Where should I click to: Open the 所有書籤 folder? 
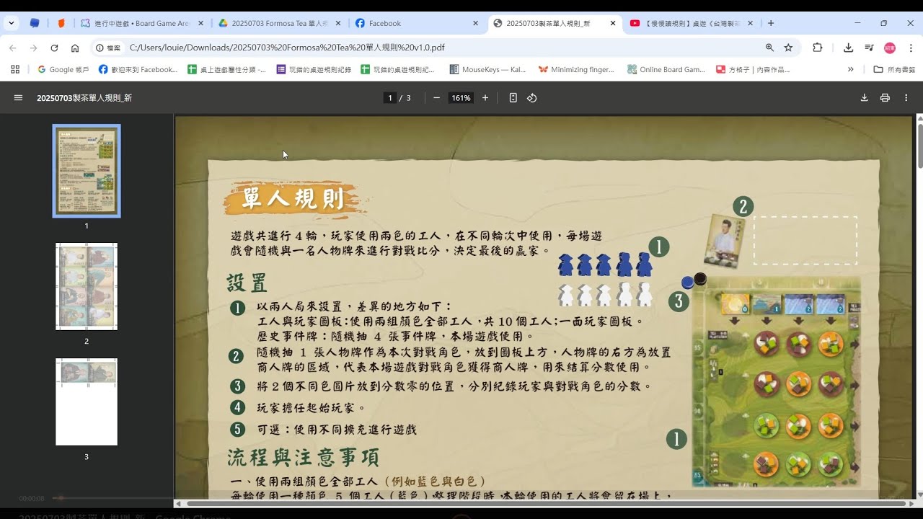coord(894,69)
